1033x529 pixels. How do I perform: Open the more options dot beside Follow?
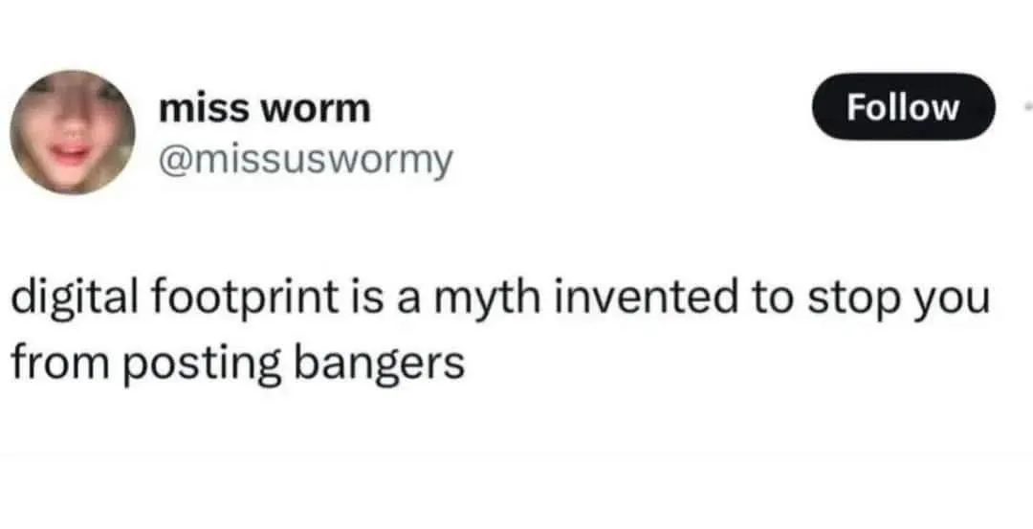(x=1027, y=106)
